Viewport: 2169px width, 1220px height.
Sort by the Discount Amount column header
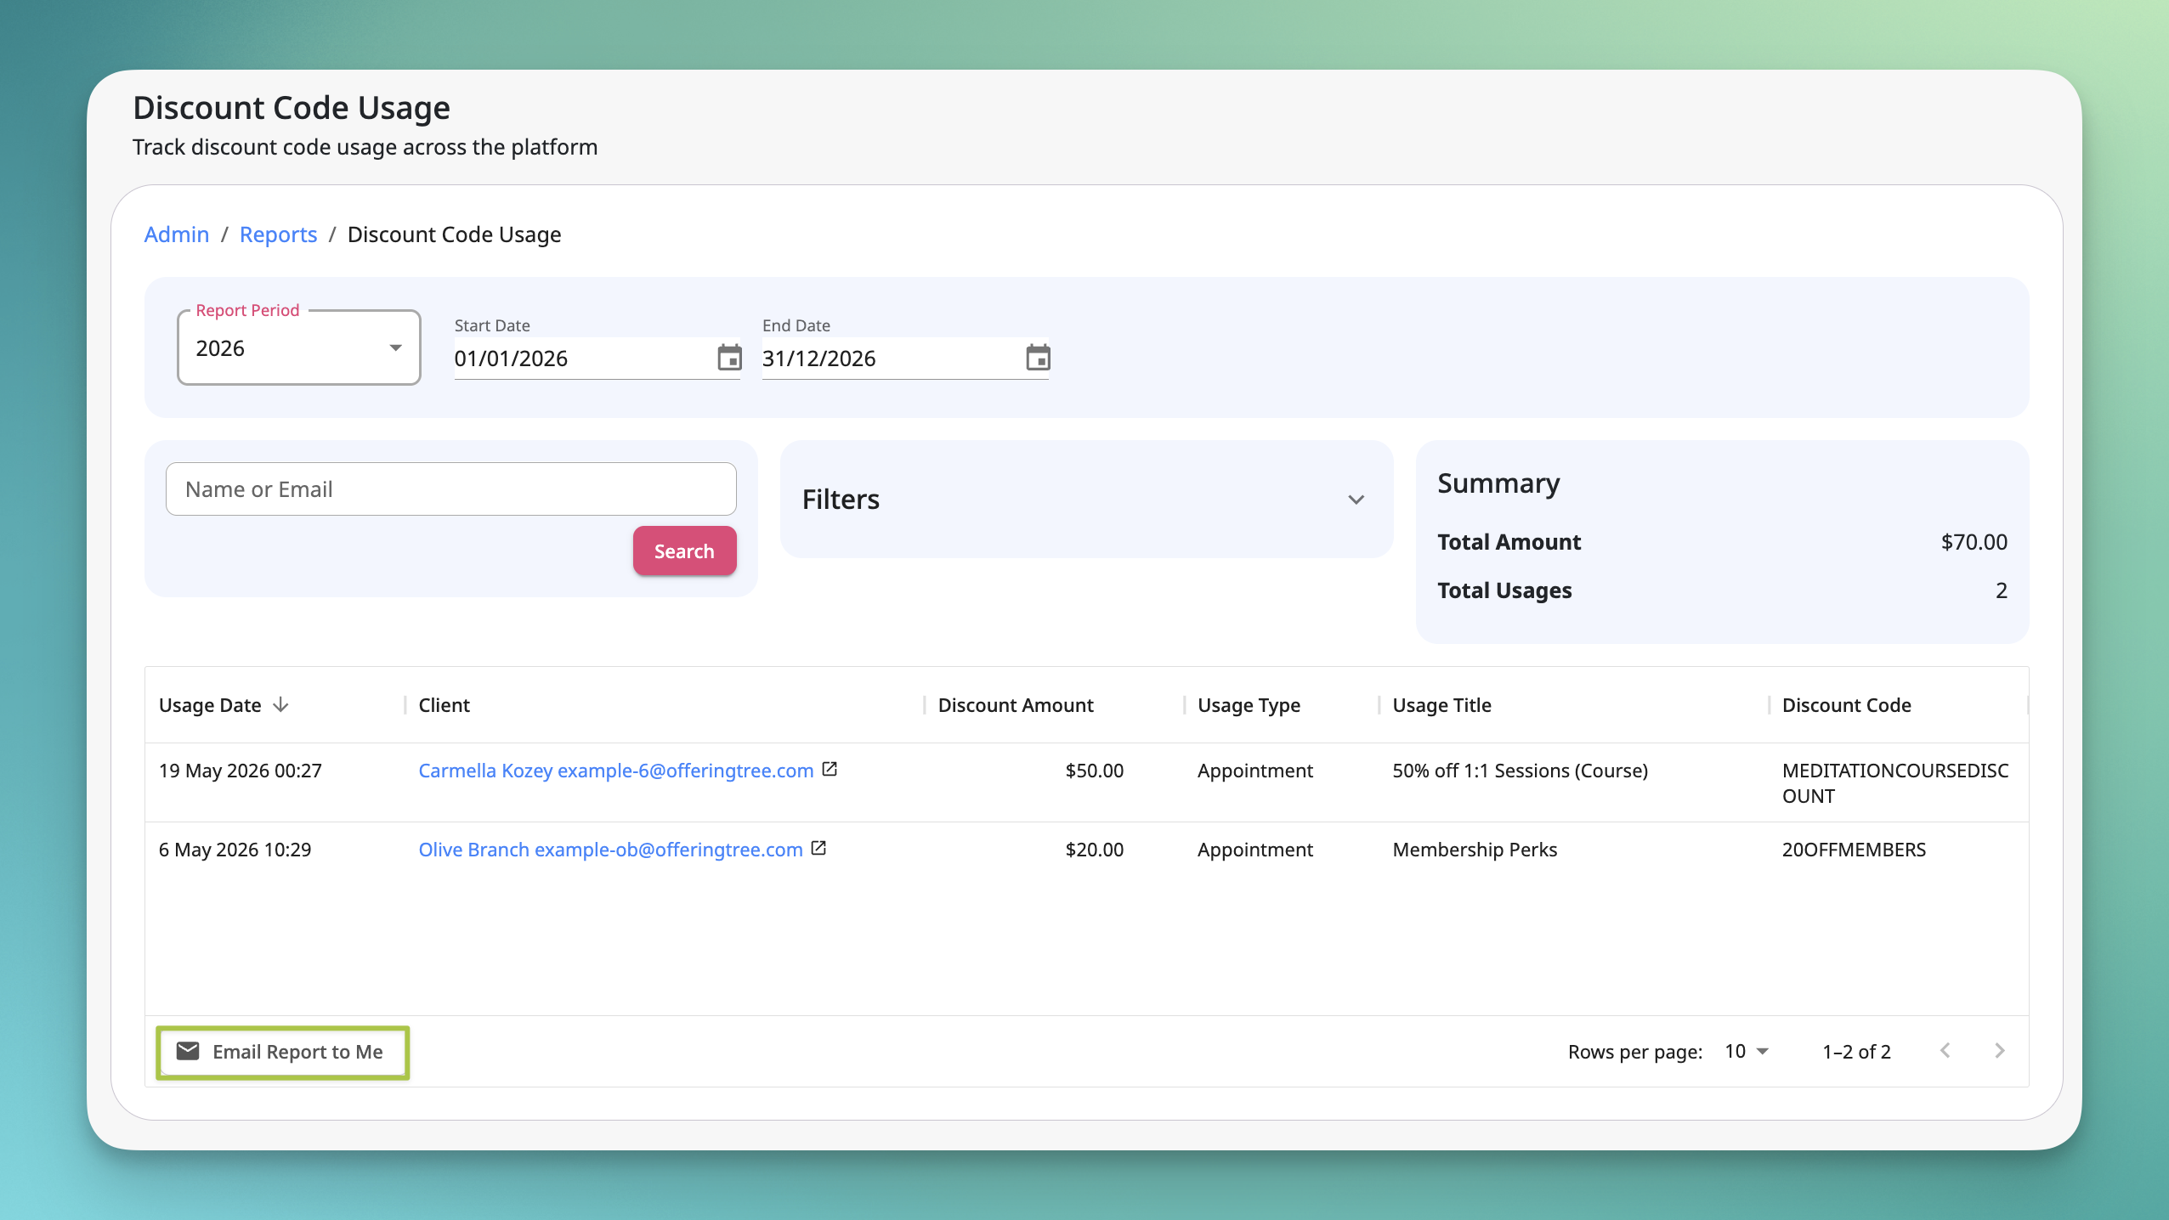1016,705
